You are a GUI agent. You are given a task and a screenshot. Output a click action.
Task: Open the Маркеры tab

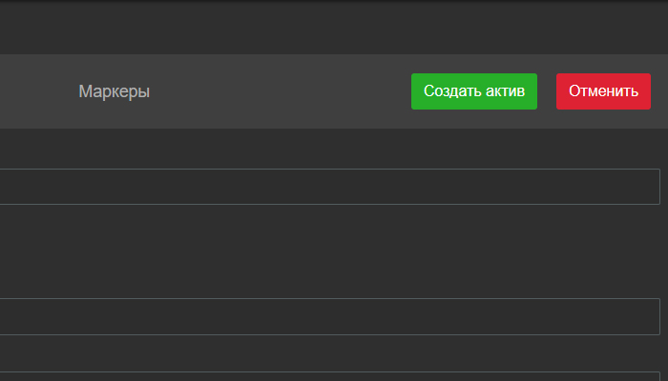(x=115, y=91)
